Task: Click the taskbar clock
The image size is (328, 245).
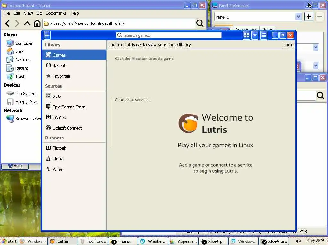Action: (x=315, y=241)
